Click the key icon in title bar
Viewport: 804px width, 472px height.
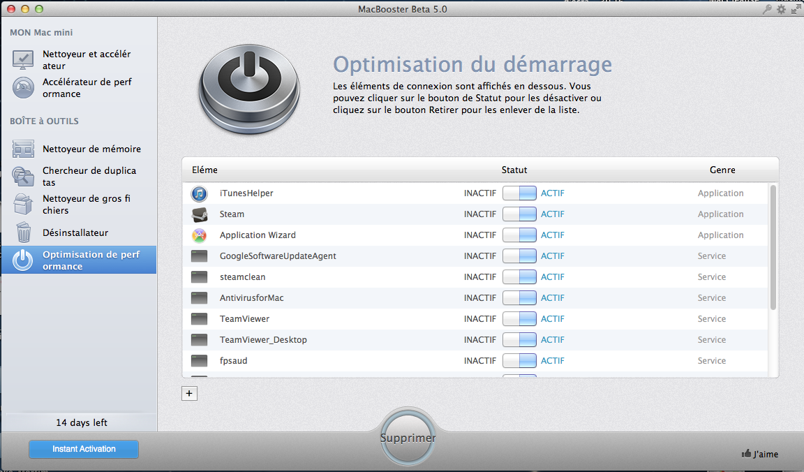coord(767,9)
